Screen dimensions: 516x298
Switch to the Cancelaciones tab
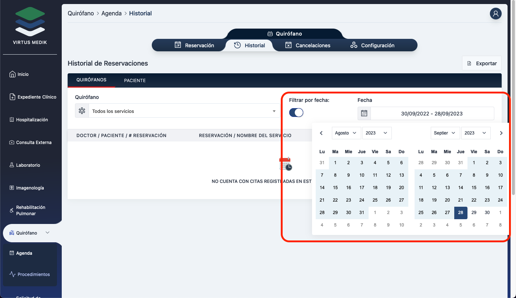click(308, 45)
